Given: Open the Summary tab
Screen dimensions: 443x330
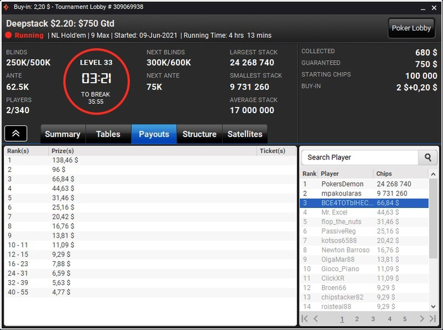Looking at the screenshot, I should (x=63, y=134).
